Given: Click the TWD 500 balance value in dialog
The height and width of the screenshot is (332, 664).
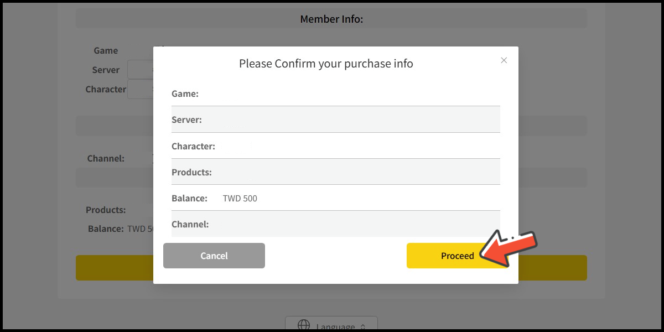Looking at the screenshot, I should (240, 198).
